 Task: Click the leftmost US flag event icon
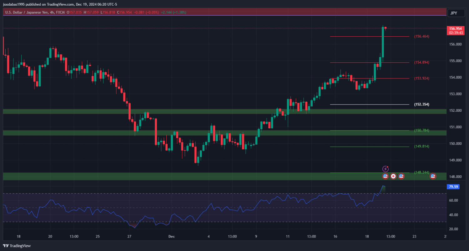click(x=385, y=176)
